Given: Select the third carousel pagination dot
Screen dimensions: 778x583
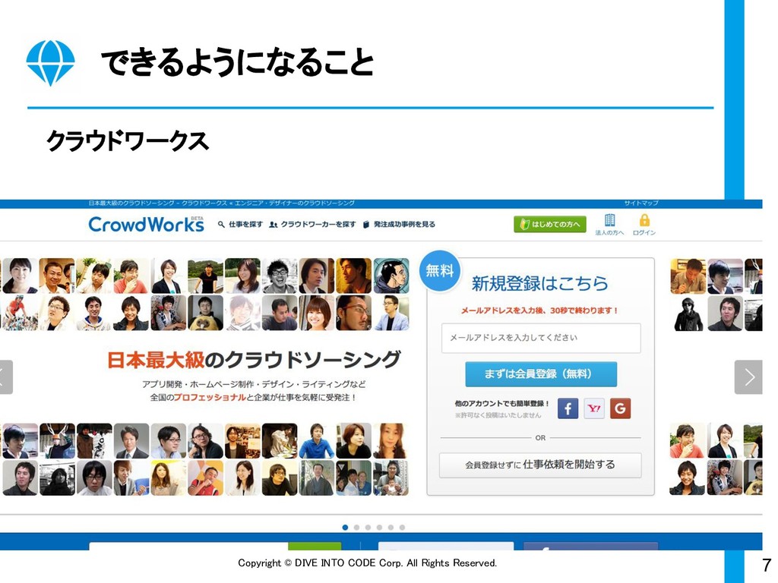Looking at the screenshot, I should pos(368,528).
